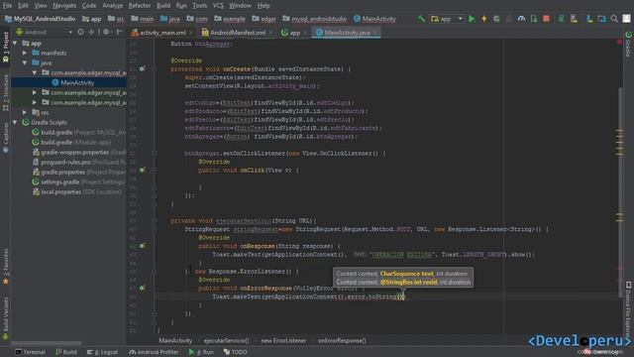Click onErrorResponse() in bottom breadcrumb

pos(342,341)
